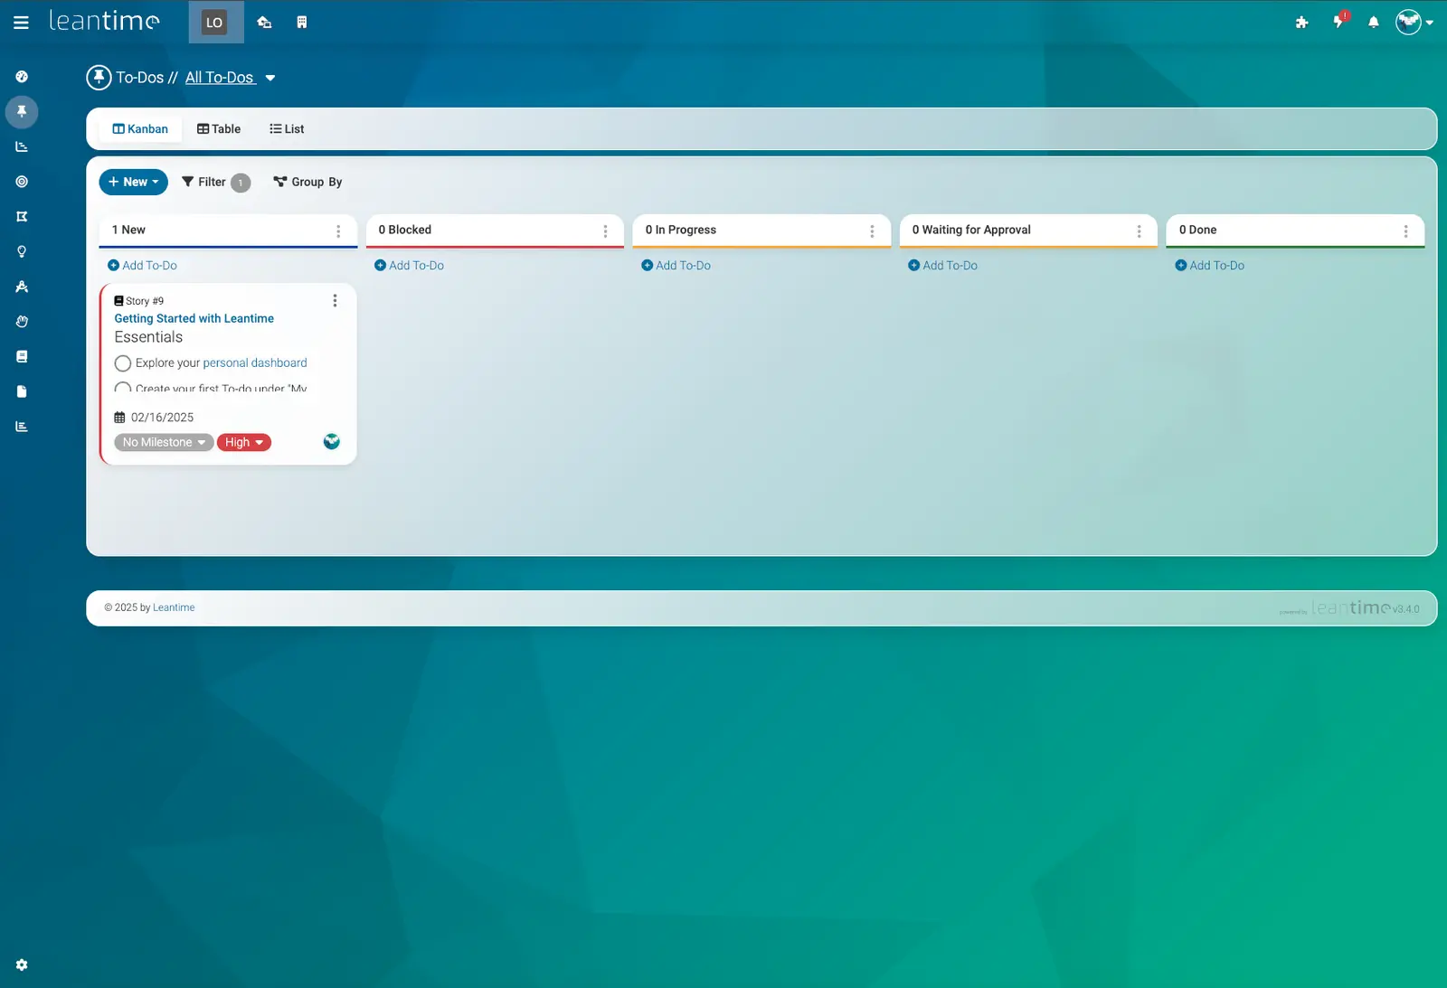Open the Filter options

click(215, 182)
